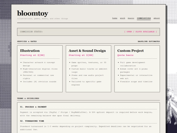Select the Illustration card heading
177x133 pixels.
pos(30,51)
